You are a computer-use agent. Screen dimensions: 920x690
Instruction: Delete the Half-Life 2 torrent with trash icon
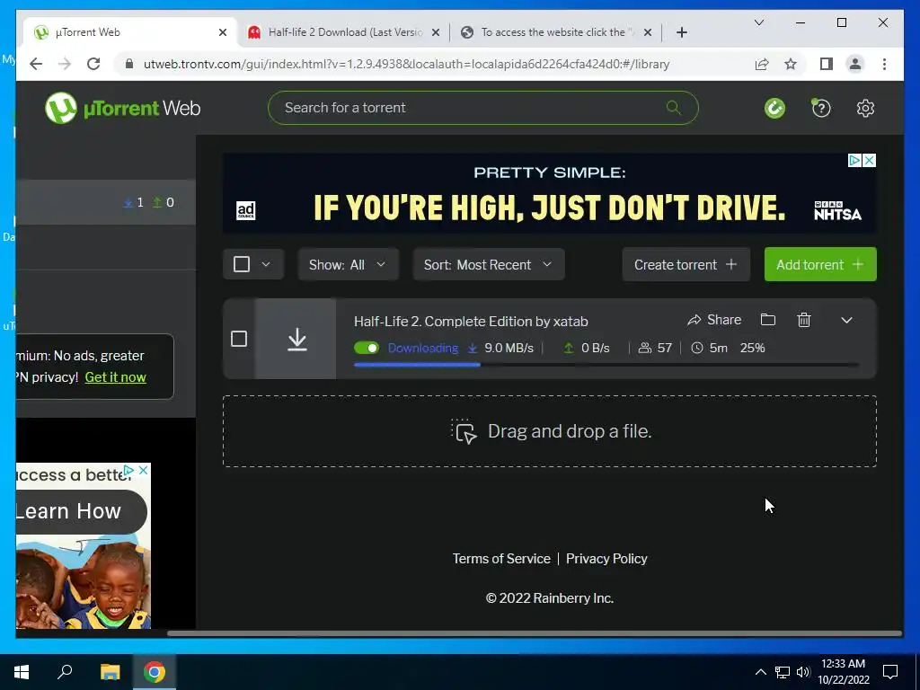point(804,320)
